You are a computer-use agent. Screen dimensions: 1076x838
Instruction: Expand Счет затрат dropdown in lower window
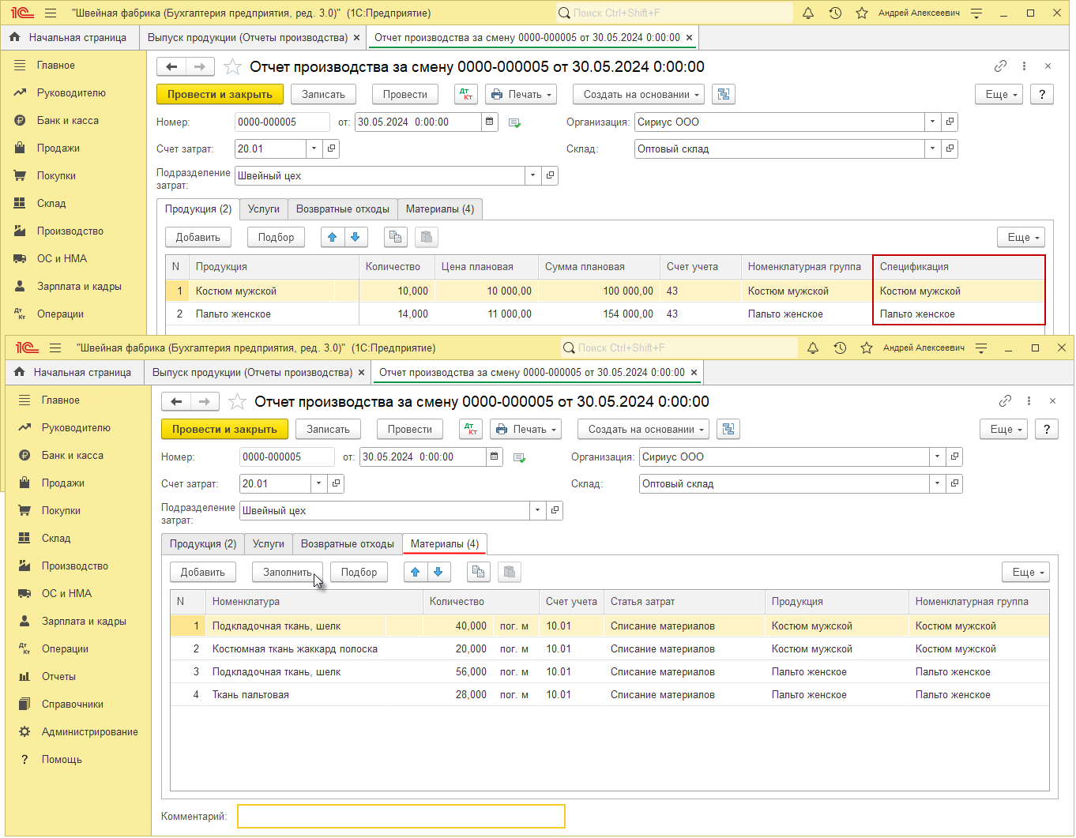coord(319,483)
